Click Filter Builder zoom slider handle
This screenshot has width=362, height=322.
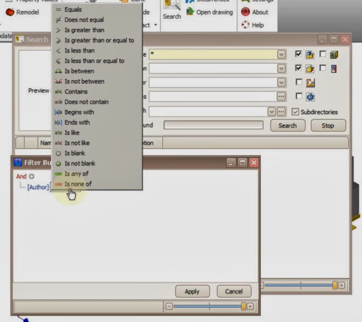tap(243, 306)
